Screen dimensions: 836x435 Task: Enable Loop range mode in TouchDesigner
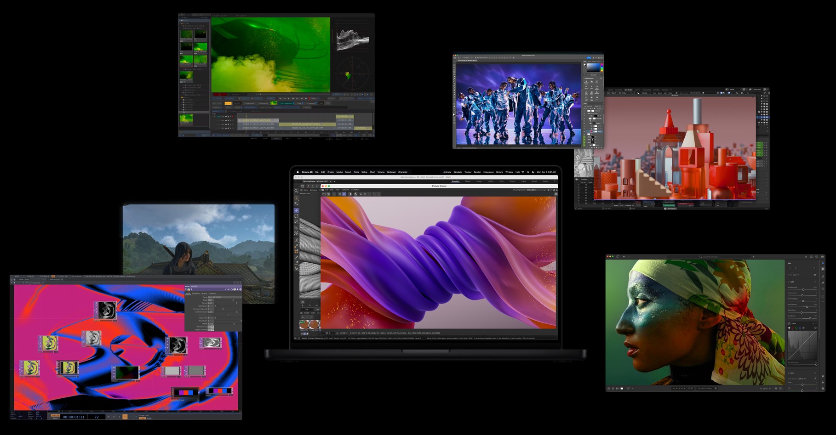point(143,418)
